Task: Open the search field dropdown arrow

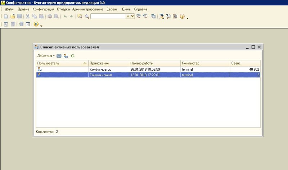Action: (128, 16)
